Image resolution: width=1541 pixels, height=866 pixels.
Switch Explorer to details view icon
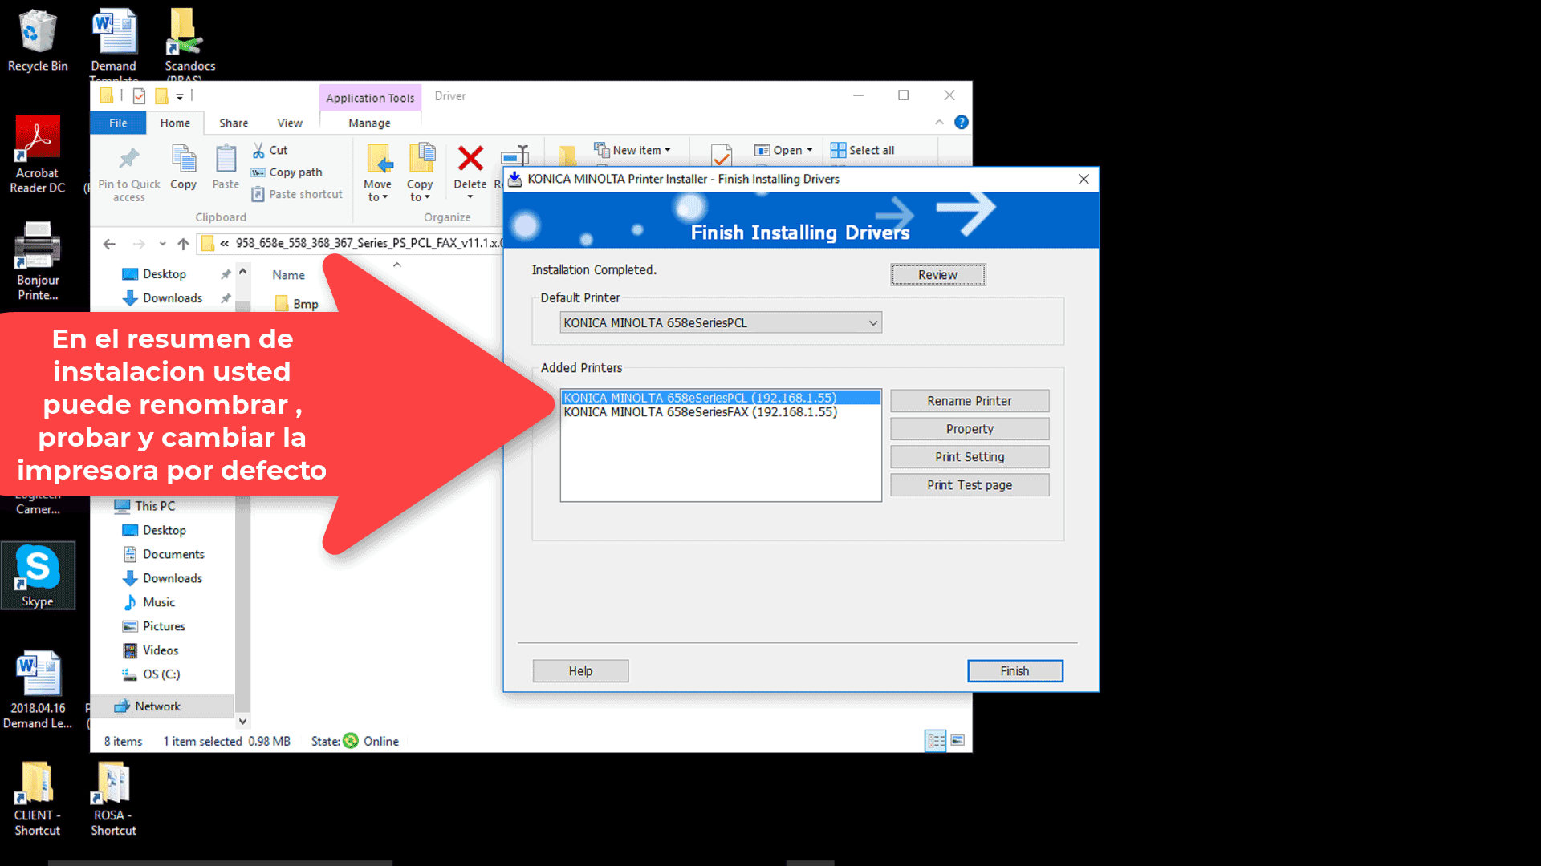tap(936, 741)
